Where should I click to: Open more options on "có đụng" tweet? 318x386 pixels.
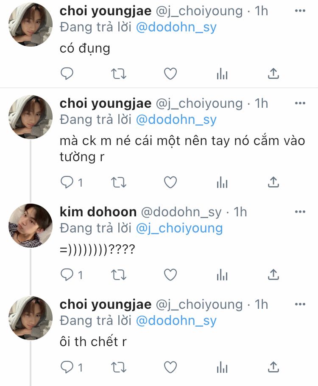click(300, 11)
